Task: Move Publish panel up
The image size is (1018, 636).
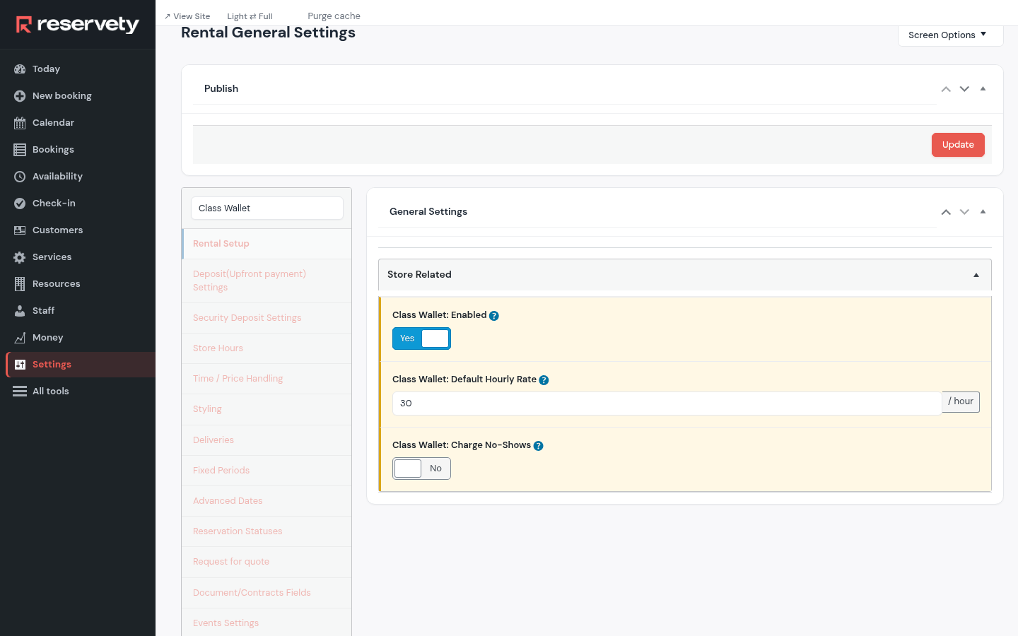Action: [946, 89]
